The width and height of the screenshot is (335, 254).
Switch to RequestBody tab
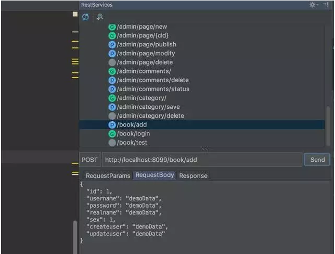pyautogui.click(x=154, y=175)
